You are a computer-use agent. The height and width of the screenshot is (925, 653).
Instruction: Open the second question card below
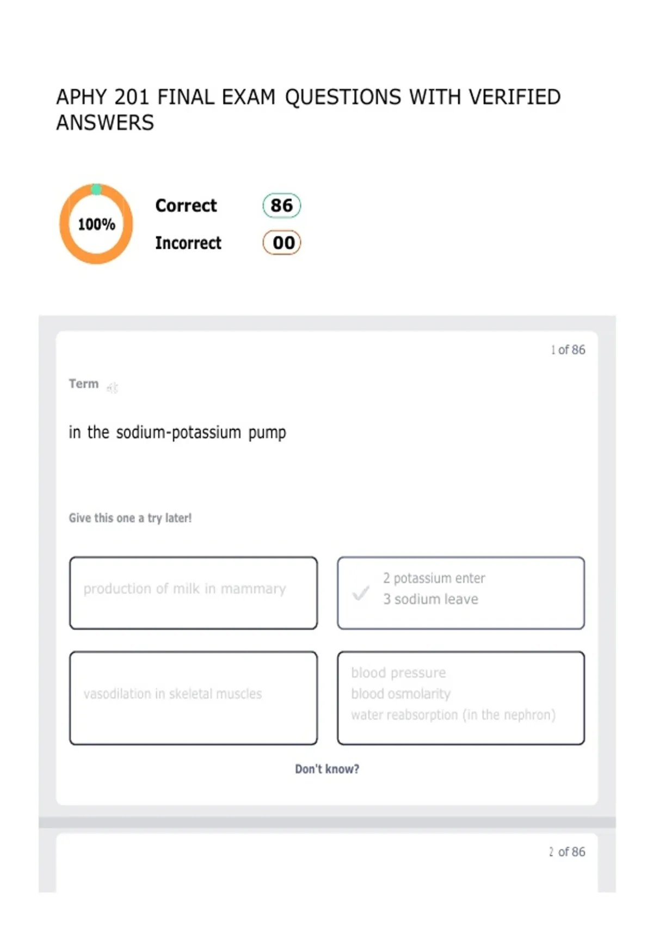pos(327,862)
